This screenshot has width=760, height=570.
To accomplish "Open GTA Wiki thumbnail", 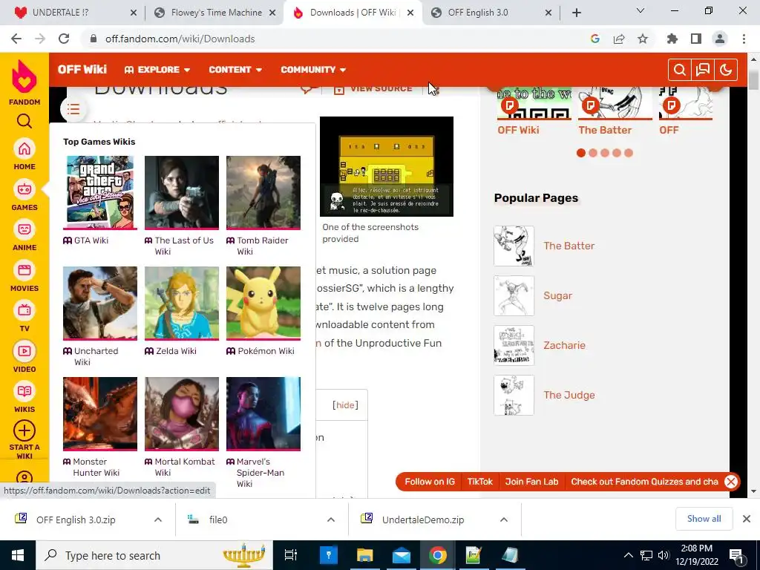I will (100, 192).
